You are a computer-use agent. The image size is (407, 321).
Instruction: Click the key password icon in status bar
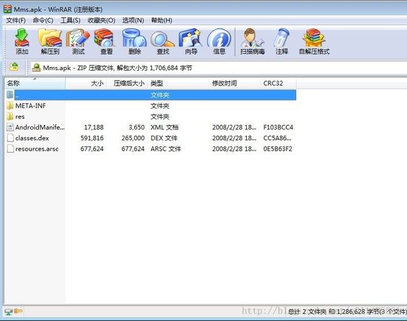pos(18,311)
